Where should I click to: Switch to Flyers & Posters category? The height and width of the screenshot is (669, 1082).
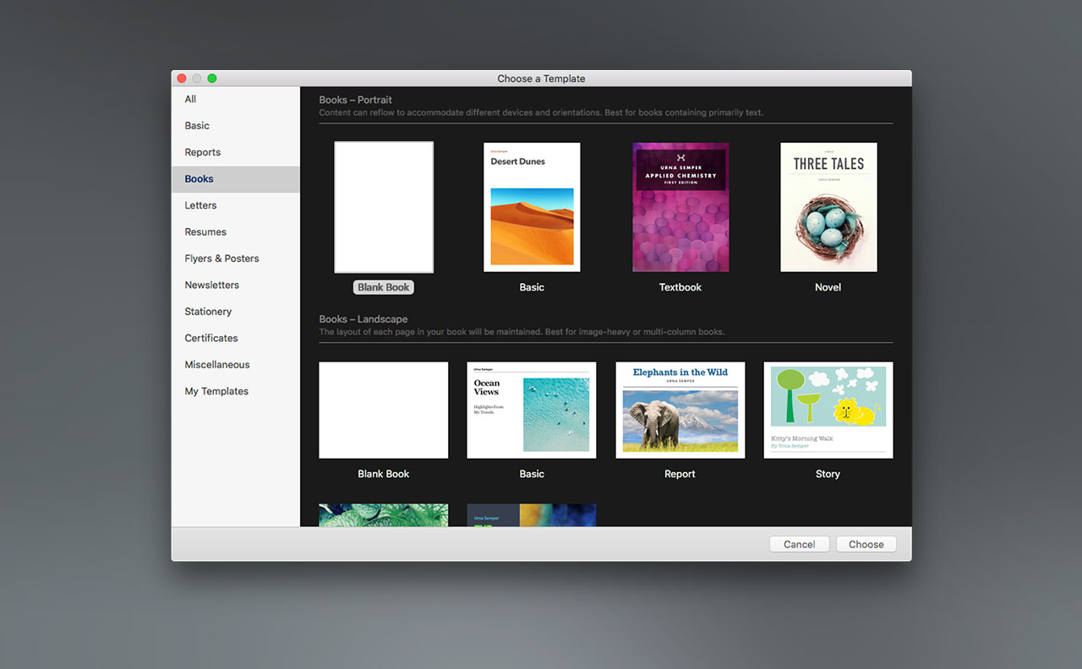222,258
